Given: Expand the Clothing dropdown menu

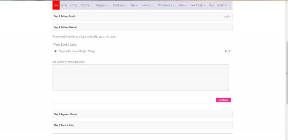Looking at the screenshot, I should coord(86,5).
